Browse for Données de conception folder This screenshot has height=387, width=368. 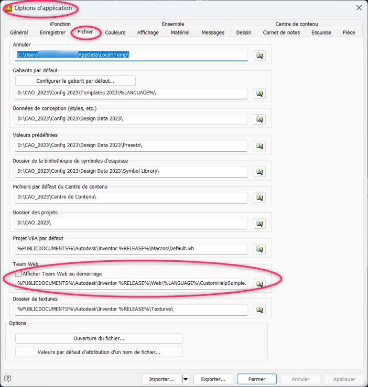click(x=259, y=119)
